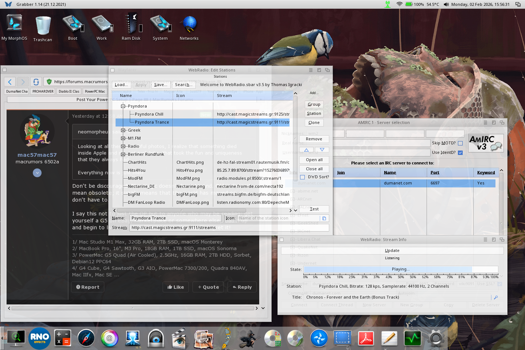This screenshot has height=350, width=525.
Task: Go back in the web browser
Action: [10, 82]
